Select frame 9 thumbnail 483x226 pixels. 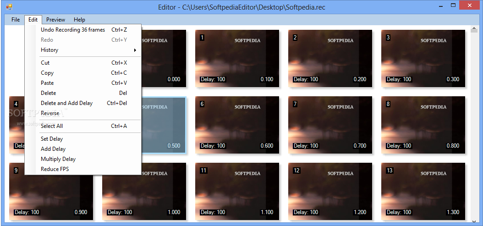tap(51, 197)
